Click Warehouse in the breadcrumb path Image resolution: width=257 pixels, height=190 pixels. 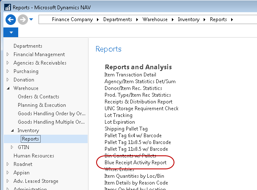155,19
